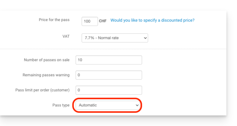Click the 'Number of passes on sale' label
Viewport: 237px width, 126px height.
point(47,60)
